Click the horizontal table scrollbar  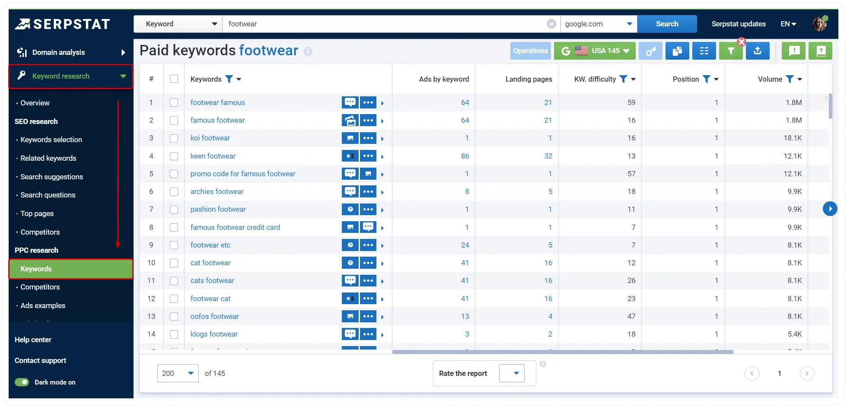point(563,352)
